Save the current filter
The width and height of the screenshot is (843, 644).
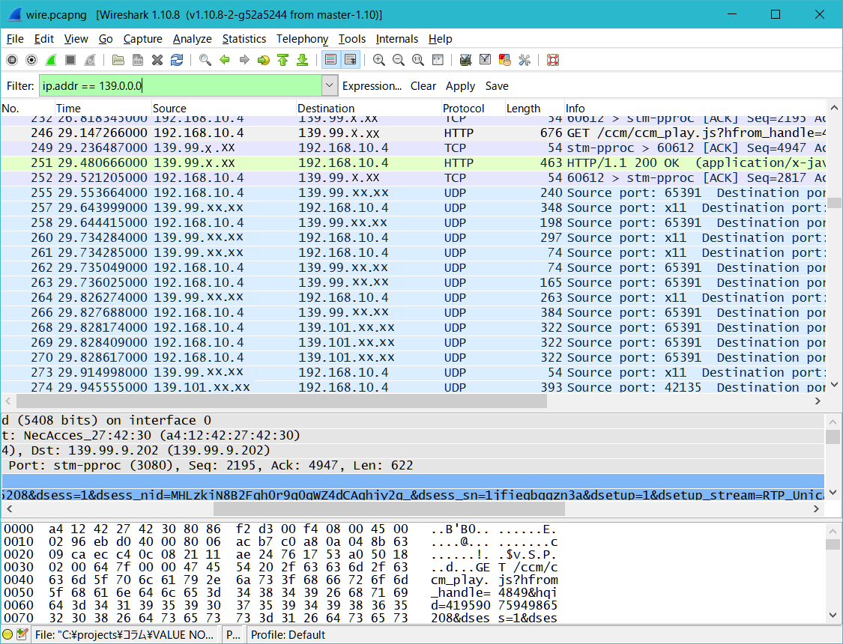point(497,86)
